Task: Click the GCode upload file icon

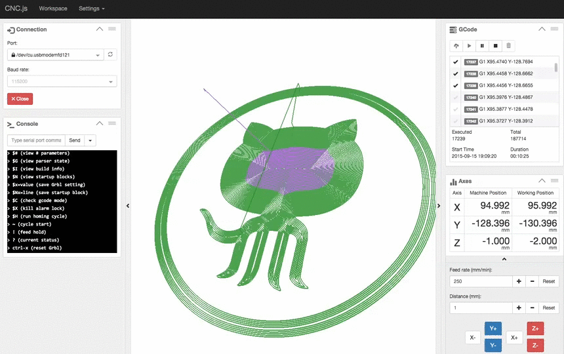Action: (x=456, y=46)
